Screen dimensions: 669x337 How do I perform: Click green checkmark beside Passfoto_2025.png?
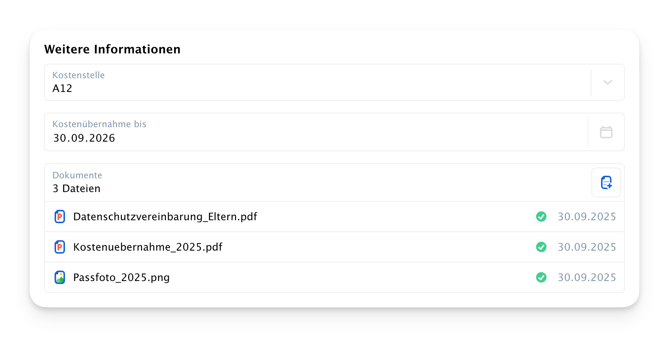click(x=541, y=277)
